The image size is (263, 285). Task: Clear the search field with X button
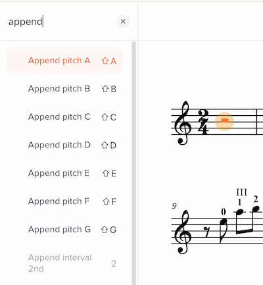pyautogui.click(x=123, y=21)
